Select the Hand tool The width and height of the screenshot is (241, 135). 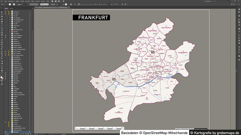click(x=2, y=71)
